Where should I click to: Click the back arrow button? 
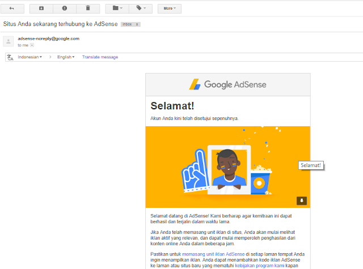pyautogui.click(x=12, y=8)
